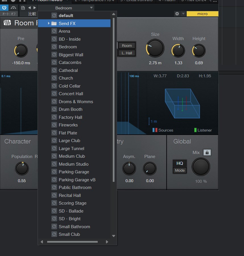Toggle the plugin power bypass button

coord(5,8)
